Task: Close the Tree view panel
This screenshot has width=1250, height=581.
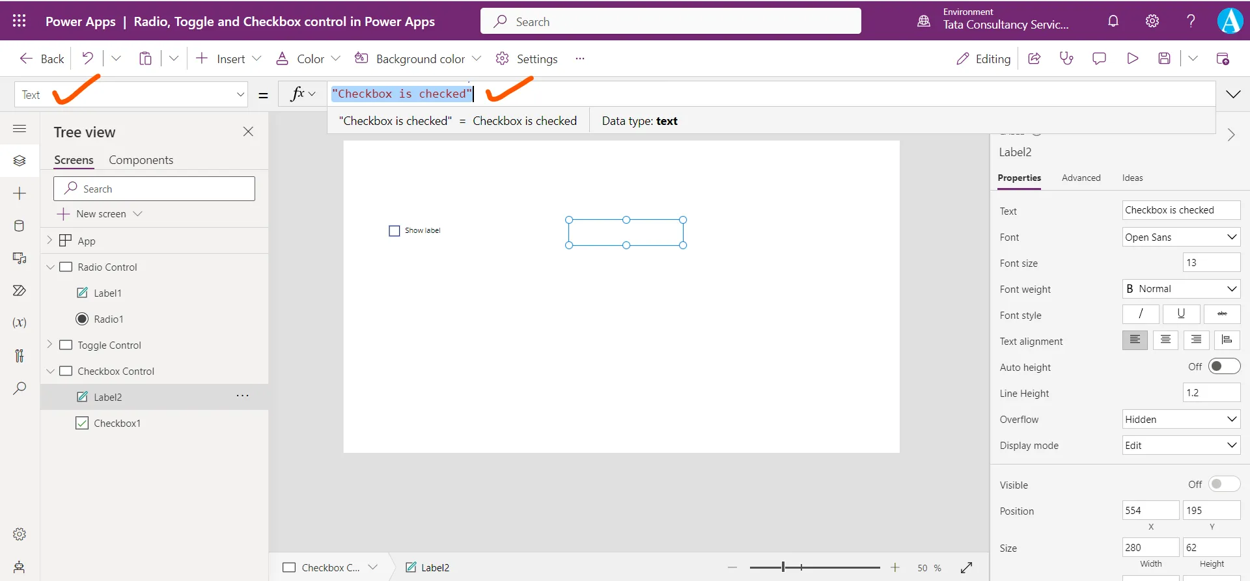Action: [248, 131]
